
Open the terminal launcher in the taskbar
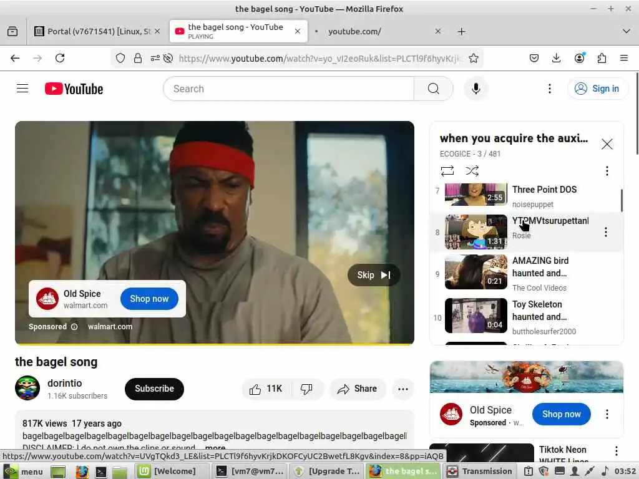coord(100,472)
